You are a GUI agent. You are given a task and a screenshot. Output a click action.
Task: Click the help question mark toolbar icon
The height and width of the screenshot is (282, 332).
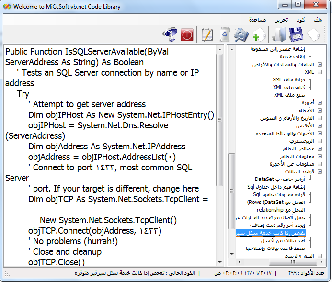pos(170,34)
